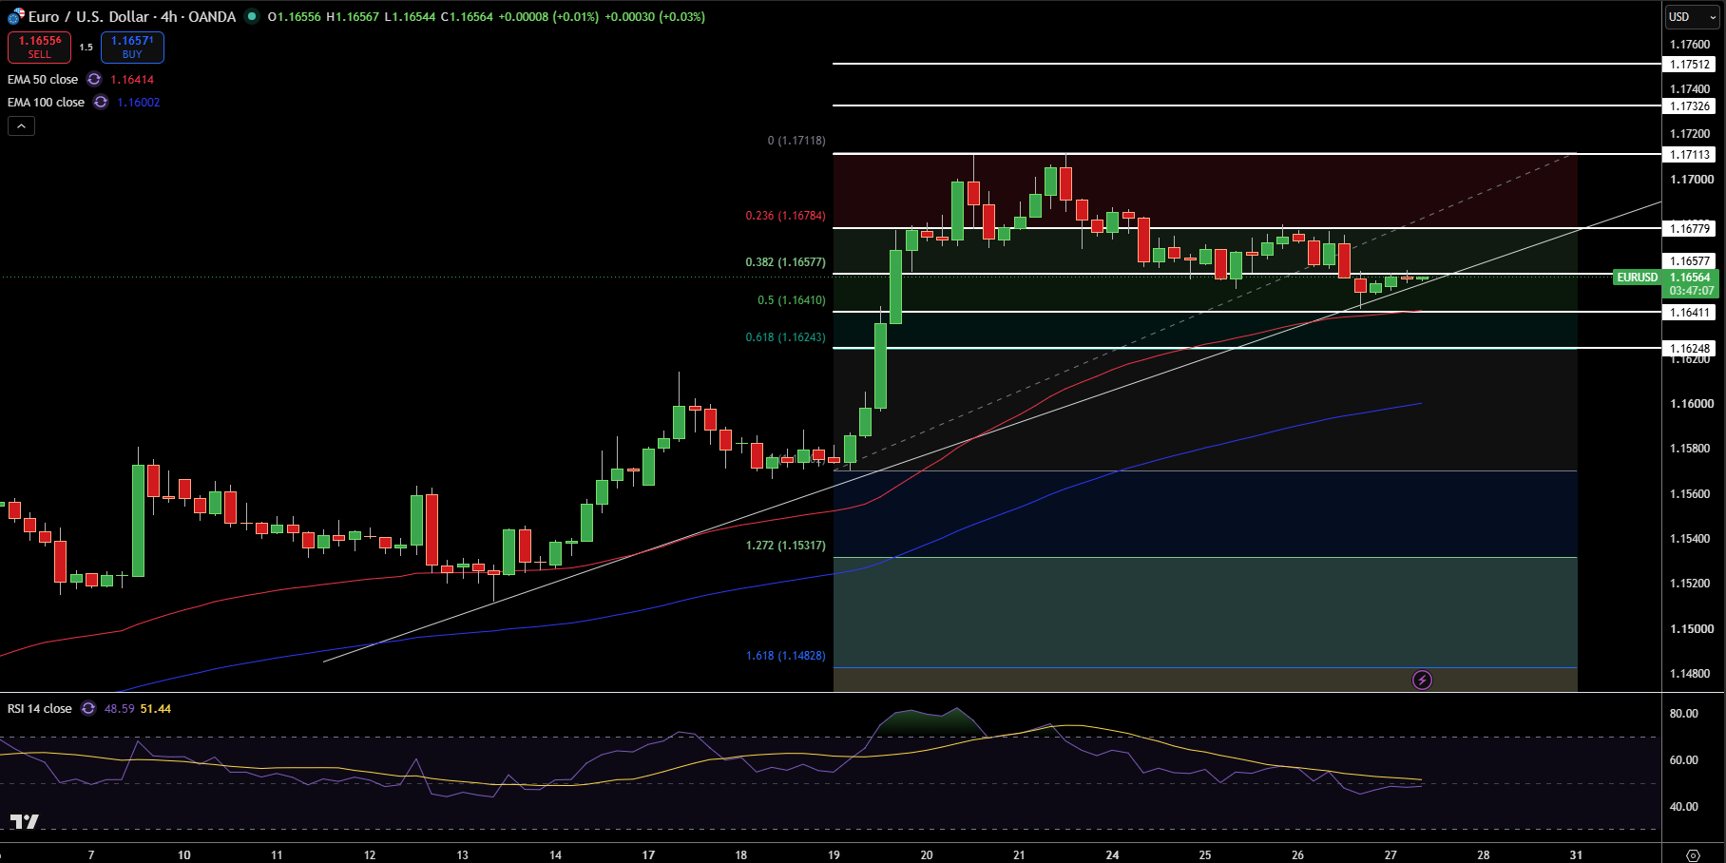Image resolution: width=1726 pixels, height=863 pixels.
Task: Click the RSI value 51.44
Action: tap(156, 709)
